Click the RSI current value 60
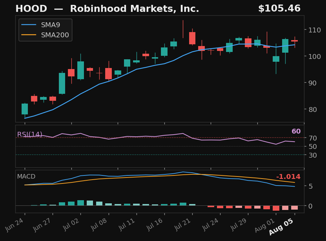Image resolution: width=326 pixels, height=241 pixels. [296, 131]
